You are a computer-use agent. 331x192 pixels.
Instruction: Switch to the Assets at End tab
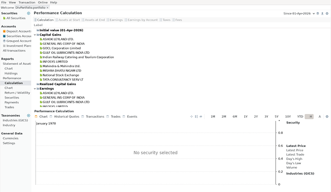click(93, 20)
